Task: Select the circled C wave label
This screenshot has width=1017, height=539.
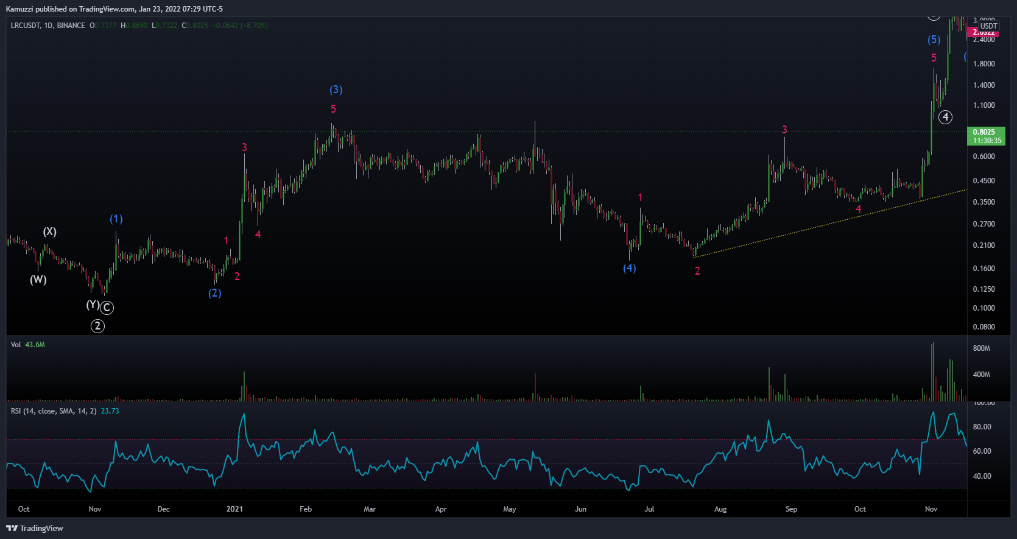Action: pos(107,308)
